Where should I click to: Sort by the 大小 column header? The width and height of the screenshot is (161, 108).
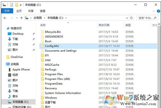[154, 25]
